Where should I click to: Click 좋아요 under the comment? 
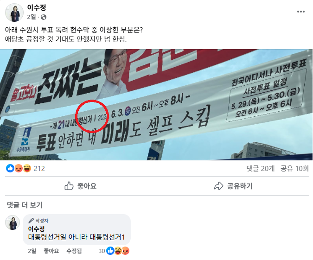click(51, 251)
